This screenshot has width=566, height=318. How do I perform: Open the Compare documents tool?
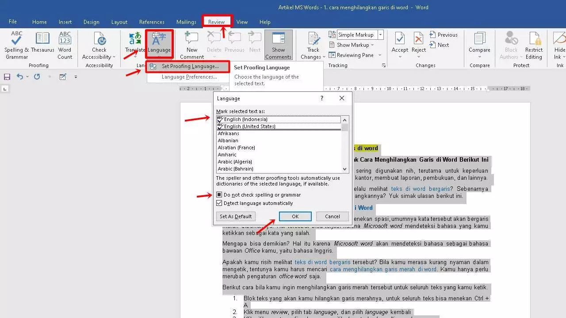click(479, 44)
